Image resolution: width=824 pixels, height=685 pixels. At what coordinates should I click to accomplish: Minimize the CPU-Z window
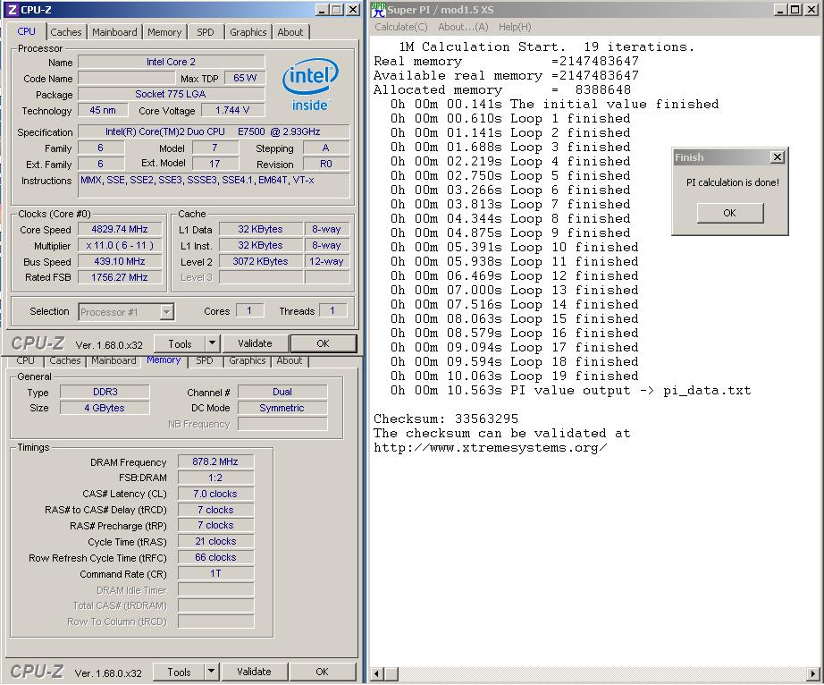click(323, 10)
